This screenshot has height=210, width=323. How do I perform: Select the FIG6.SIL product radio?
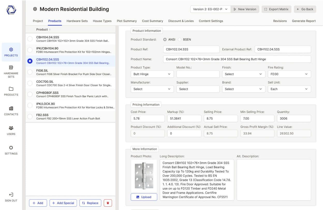point(30,72)
